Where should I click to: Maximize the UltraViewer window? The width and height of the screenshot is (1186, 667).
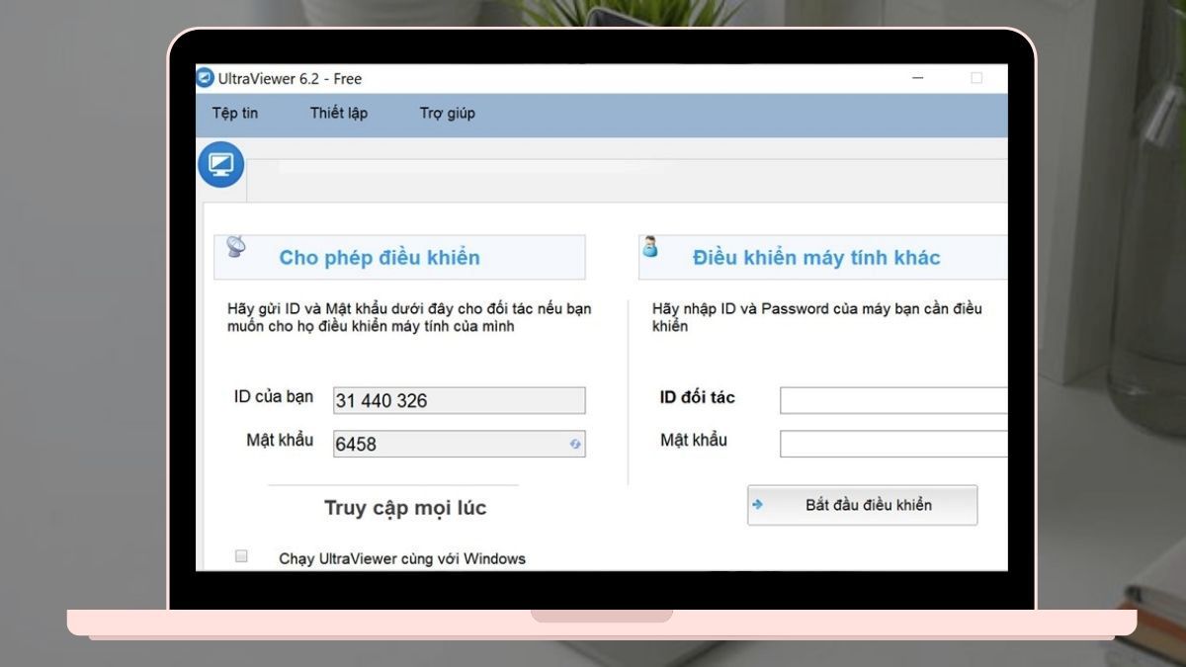[976, 77]
